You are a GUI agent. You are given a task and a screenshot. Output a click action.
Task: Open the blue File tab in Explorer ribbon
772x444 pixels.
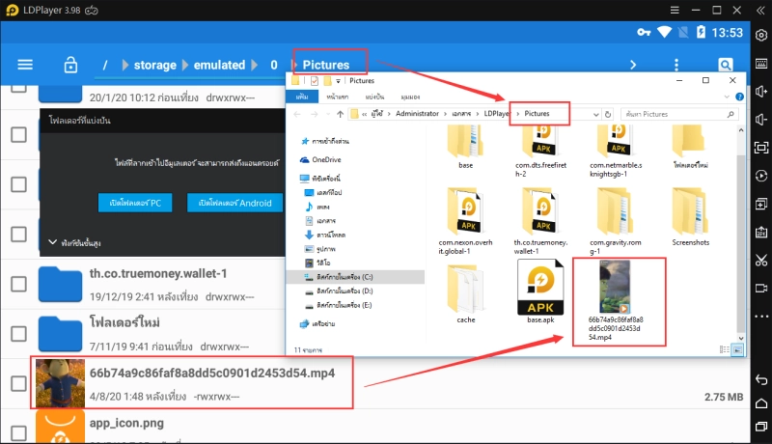point(301,97)
